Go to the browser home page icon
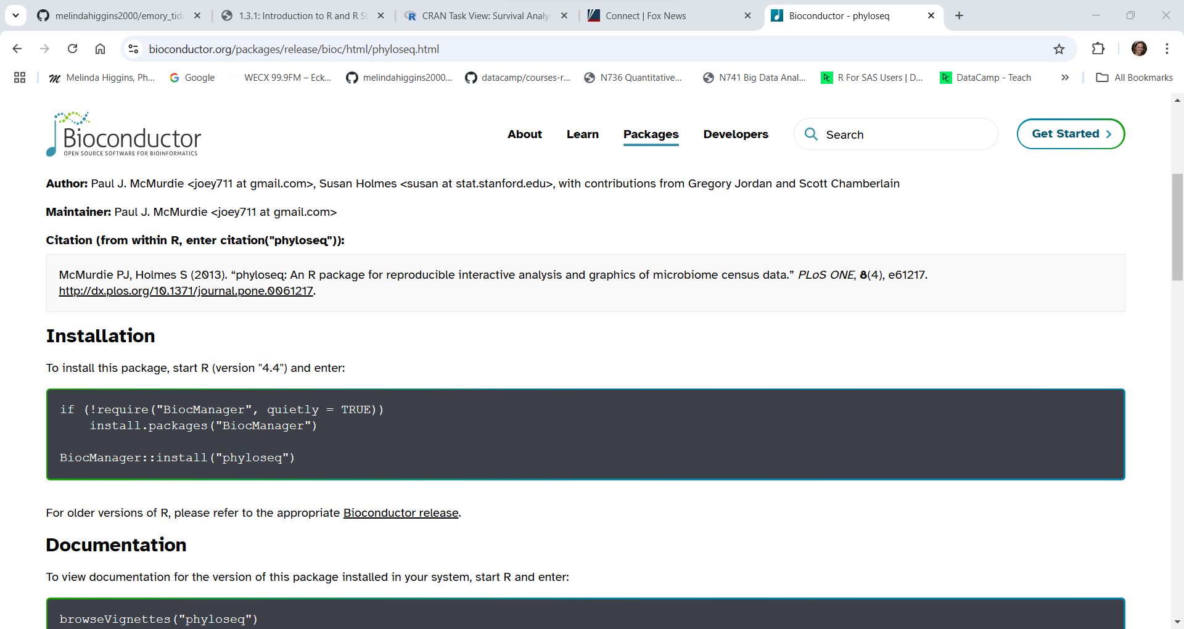This screenshot has width=1184, height=629. tap(100, 49)
